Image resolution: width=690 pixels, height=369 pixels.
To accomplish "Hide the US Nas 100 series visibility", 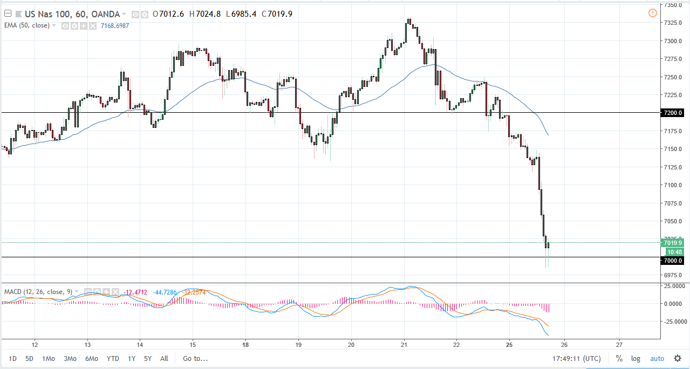I will tap(134, 14).
